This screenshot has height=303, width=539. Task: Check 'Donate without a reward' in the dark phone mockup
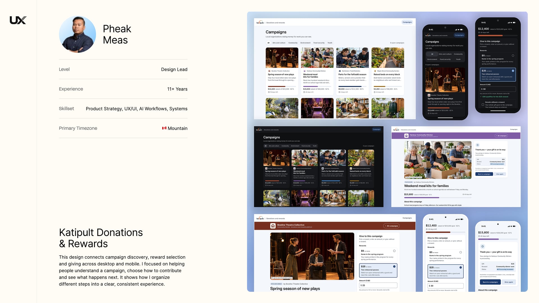pos(483,105)
